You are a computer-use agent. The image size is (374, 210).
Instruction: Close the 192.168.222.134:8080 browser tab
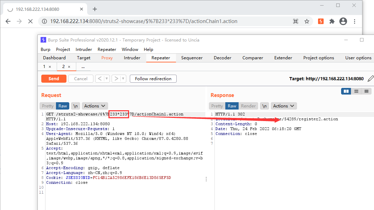(81, 9)
